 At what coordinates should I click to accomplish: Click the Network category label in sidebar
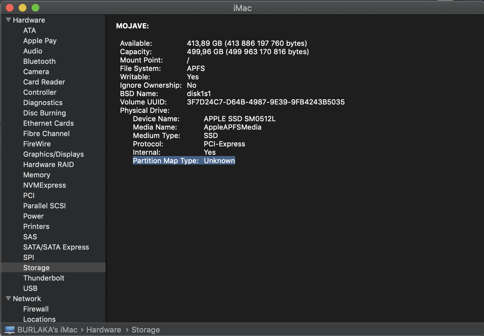click(27, 299)
